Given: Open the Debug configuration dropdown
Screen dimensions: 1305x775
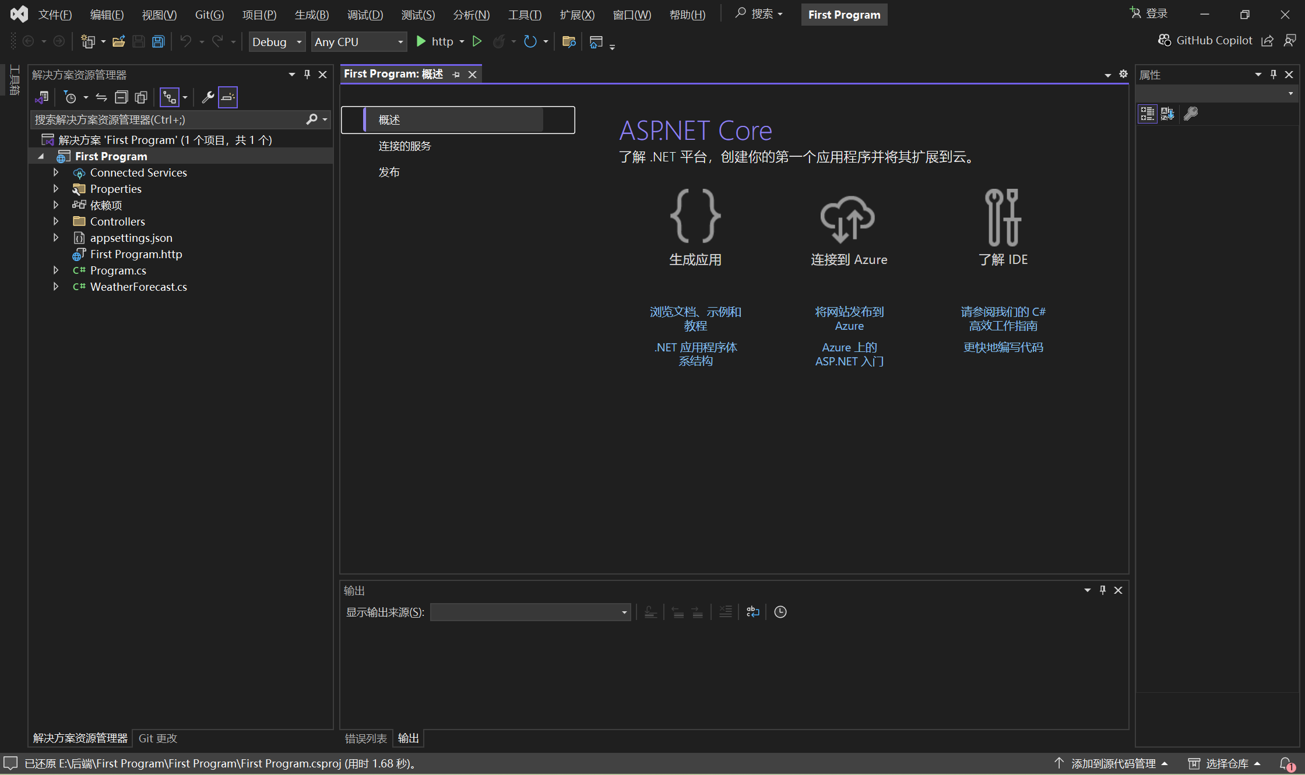Looking at the screenshot, I should point(277,42).
